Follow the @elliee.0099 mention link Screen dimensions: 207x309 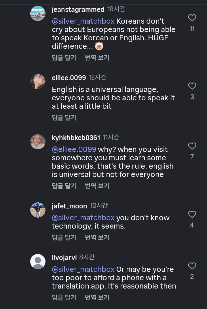click(74, 150)
